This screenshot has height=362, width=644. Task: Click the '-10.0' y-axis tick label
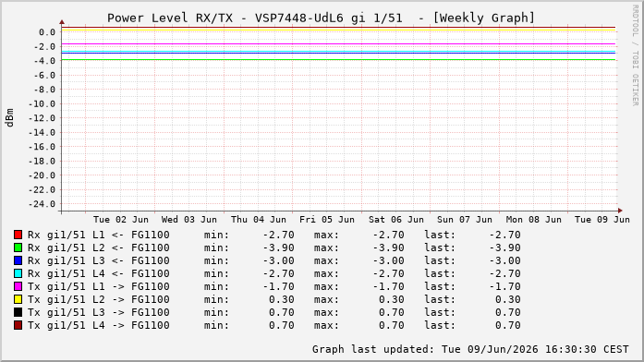(x=42, y=103)
